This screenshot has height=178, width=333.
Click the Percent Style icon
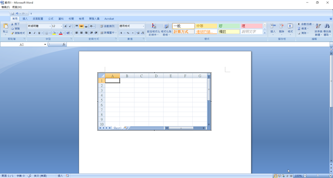(128, 33)
